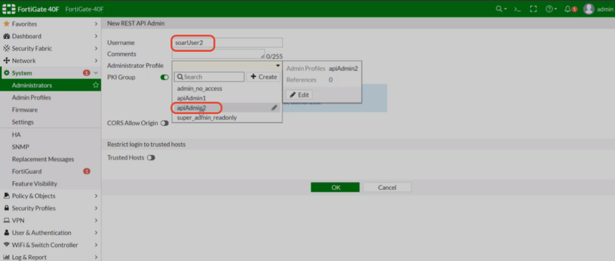
Task: Click References count 0 link
Action: (331, 80)
